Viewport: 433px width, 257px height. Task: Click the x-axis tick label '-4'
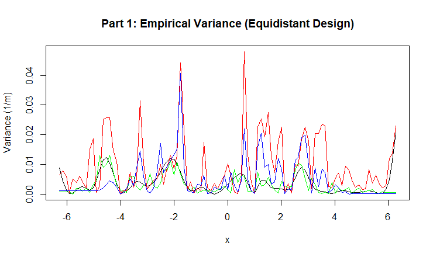tap(121, 217)
